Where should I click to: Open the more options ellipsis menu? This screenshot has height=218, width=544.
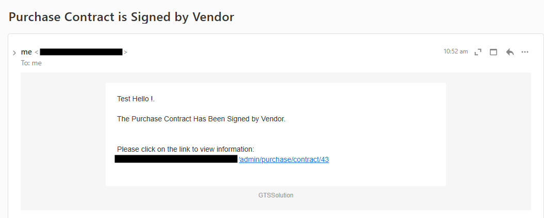point(525,52)
